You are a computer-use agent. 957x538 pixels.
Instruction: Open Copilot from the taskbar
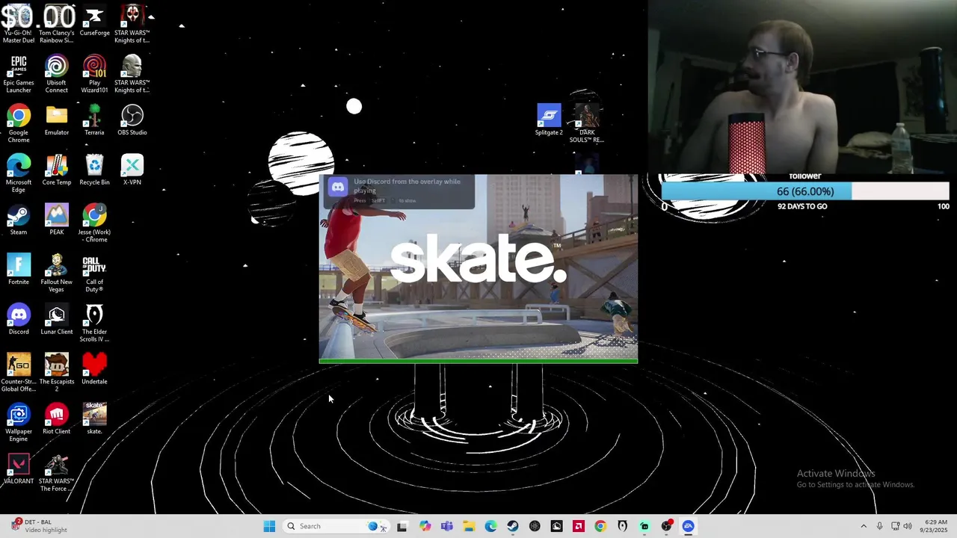pyautogui.click(x=425, y=526)
